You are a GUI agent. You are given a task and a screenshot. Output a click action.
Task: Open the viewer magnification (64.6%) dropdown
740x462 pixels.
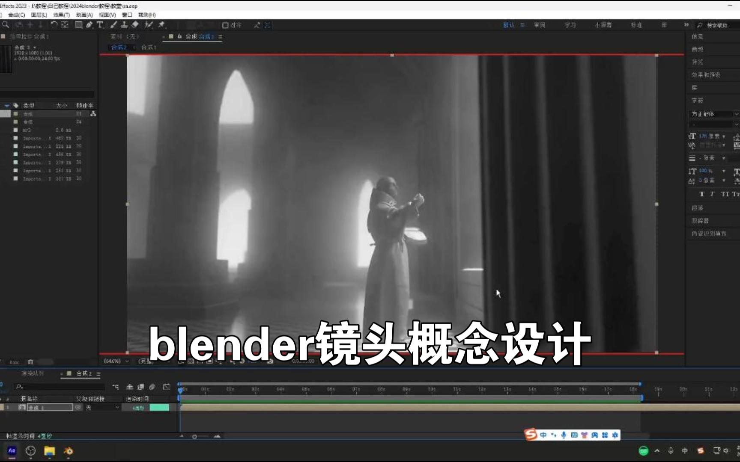click(116, 361)
